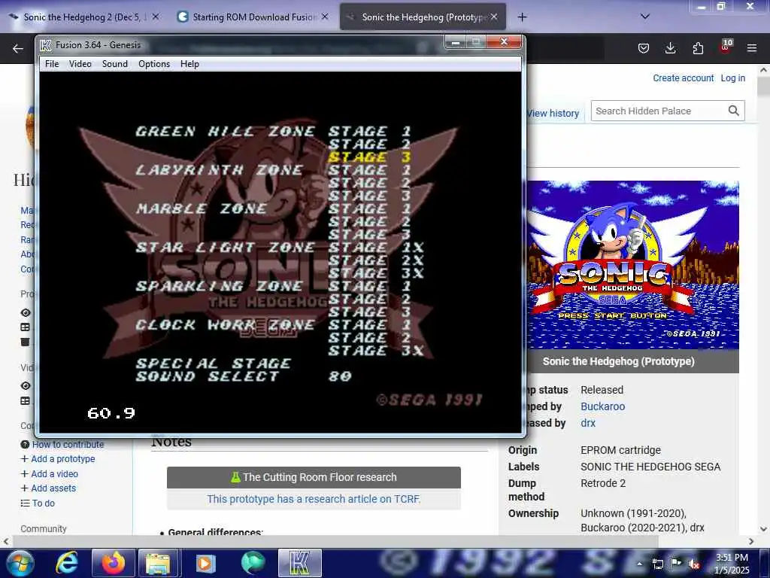Close the Sonic the Hedgehog (Prototype) tab
This screenshot has height=578, width=770.
(x=494, y=17)
